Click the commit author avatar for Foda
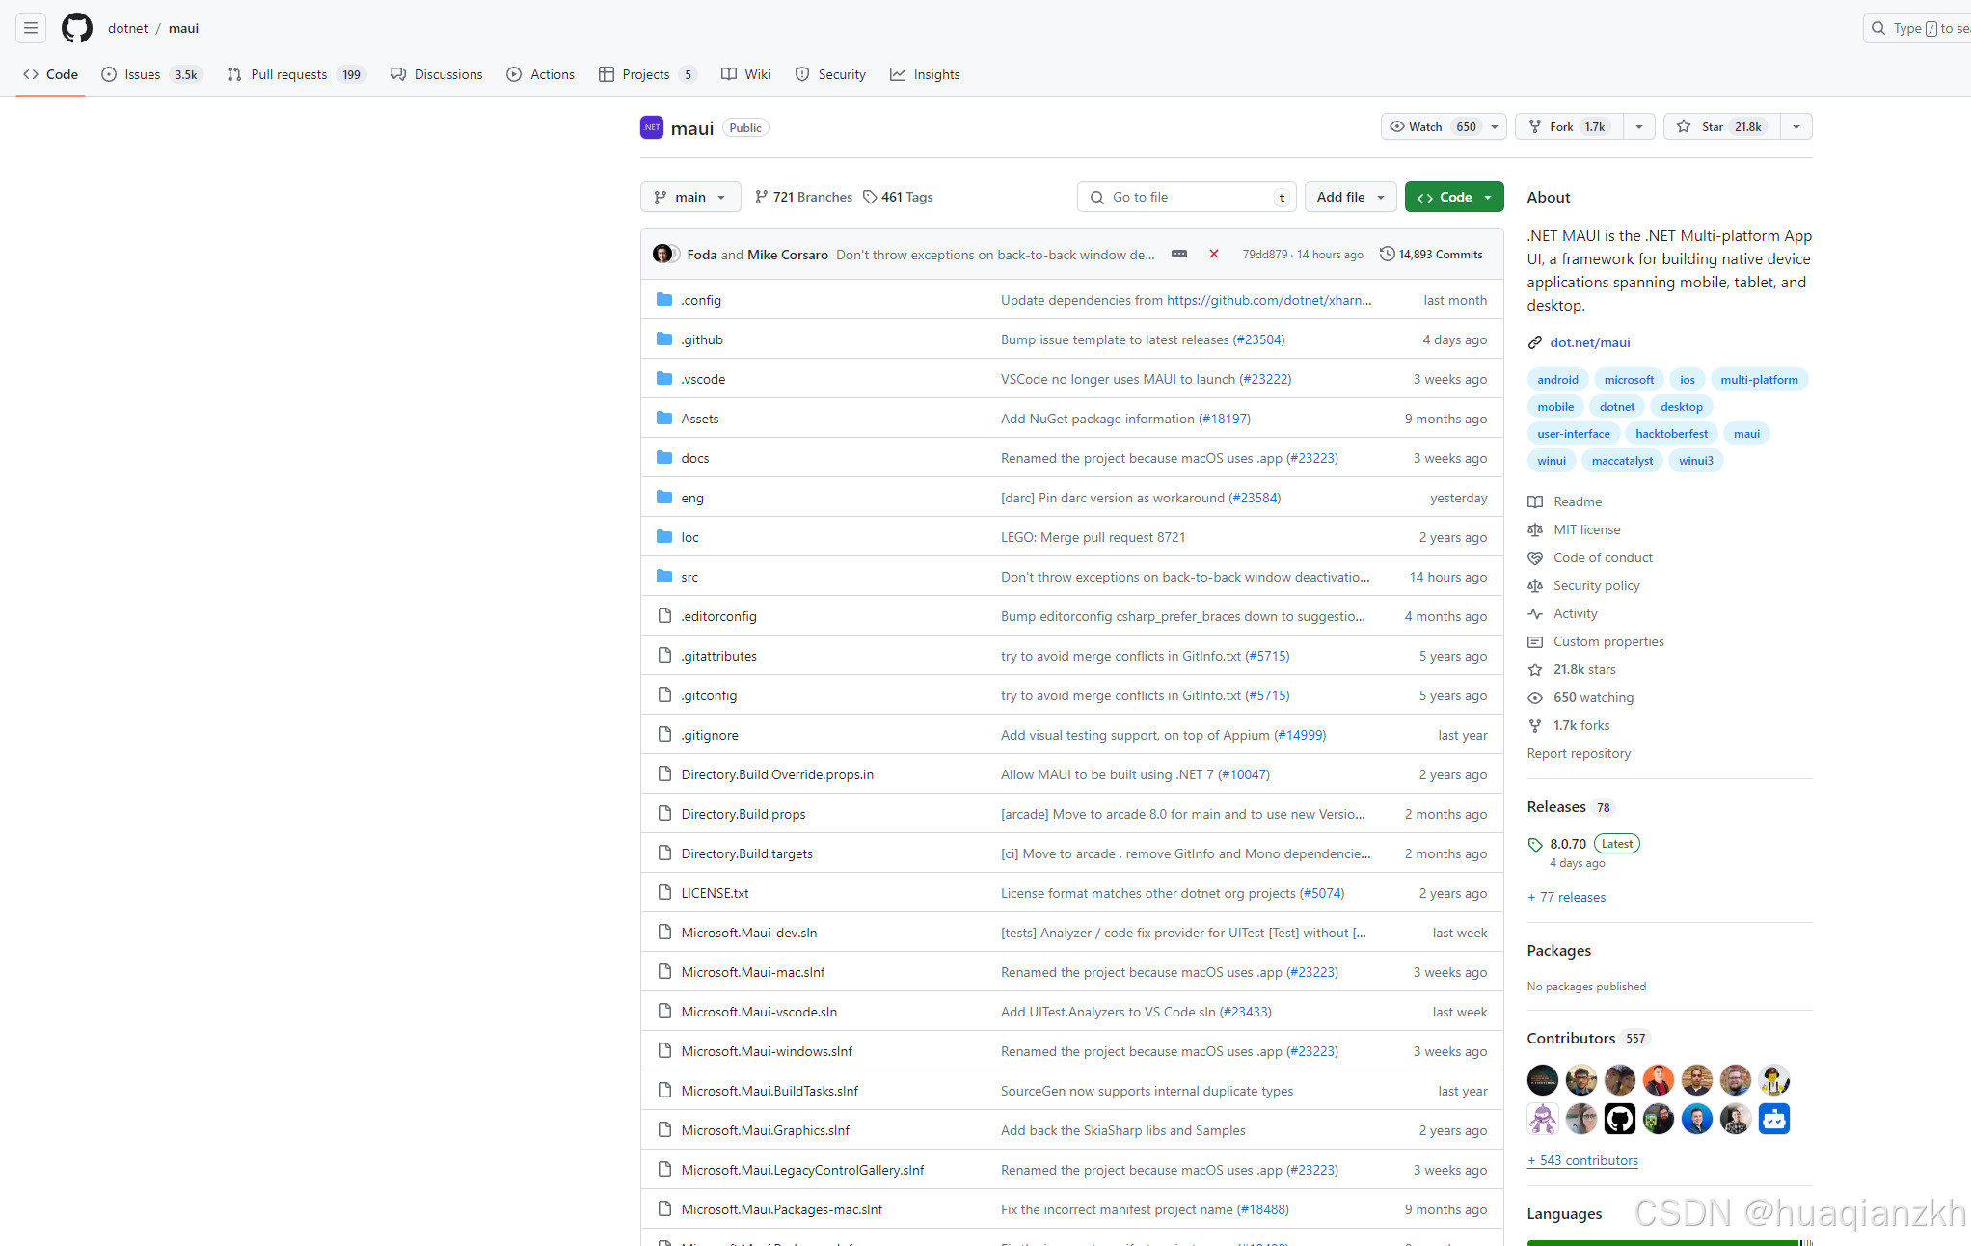This screenshot has height=1246, width=1971. click(661, 254)
